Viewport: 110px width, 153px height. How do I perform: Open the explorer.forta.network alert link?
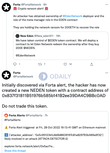[x=29, y=146]
